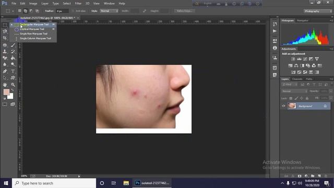Viewport: 334px width, 188px height.
Task: Add an Invert adjustment
Action: (x=293, y=72)
